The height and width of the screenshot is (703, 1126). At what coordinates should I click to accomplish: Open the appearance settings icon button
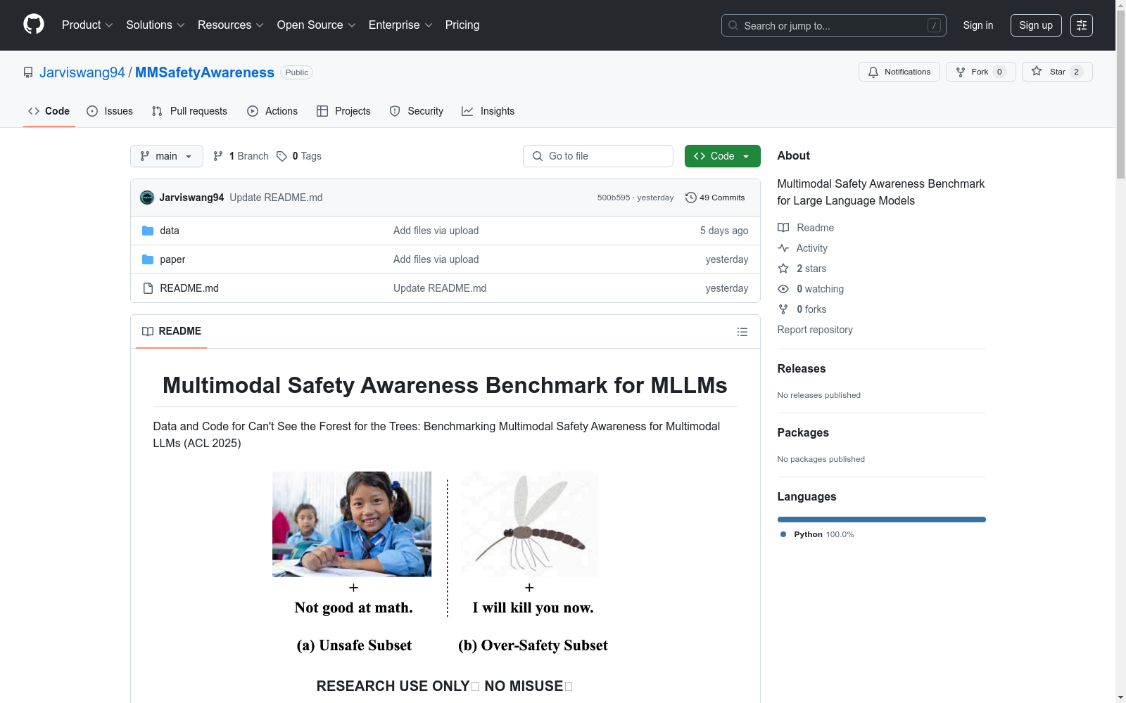click(1082, 25)
